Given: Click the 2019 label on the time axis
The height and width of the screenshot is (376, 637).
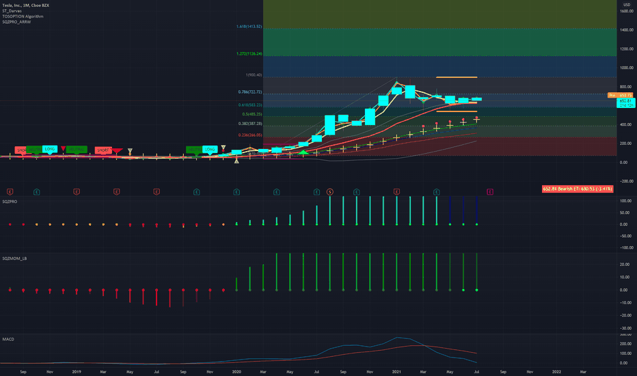Looking at the screenshot, I should click(x=77, y=371).
